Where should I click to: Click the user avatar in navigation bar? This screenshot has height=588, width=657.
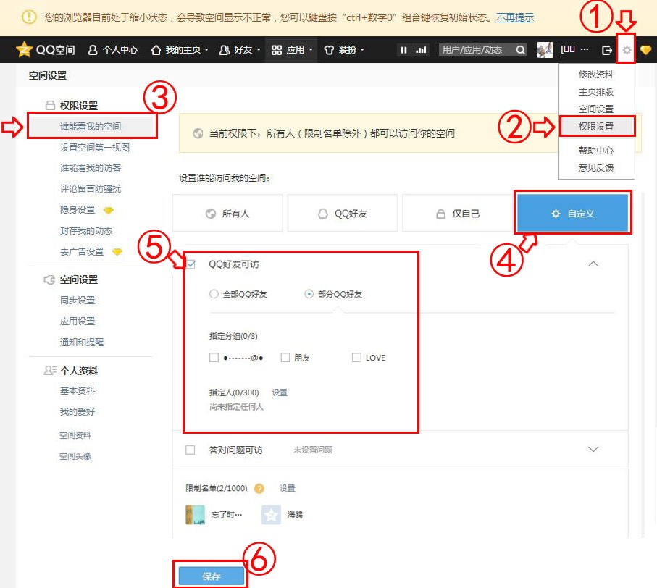(545, 50)
